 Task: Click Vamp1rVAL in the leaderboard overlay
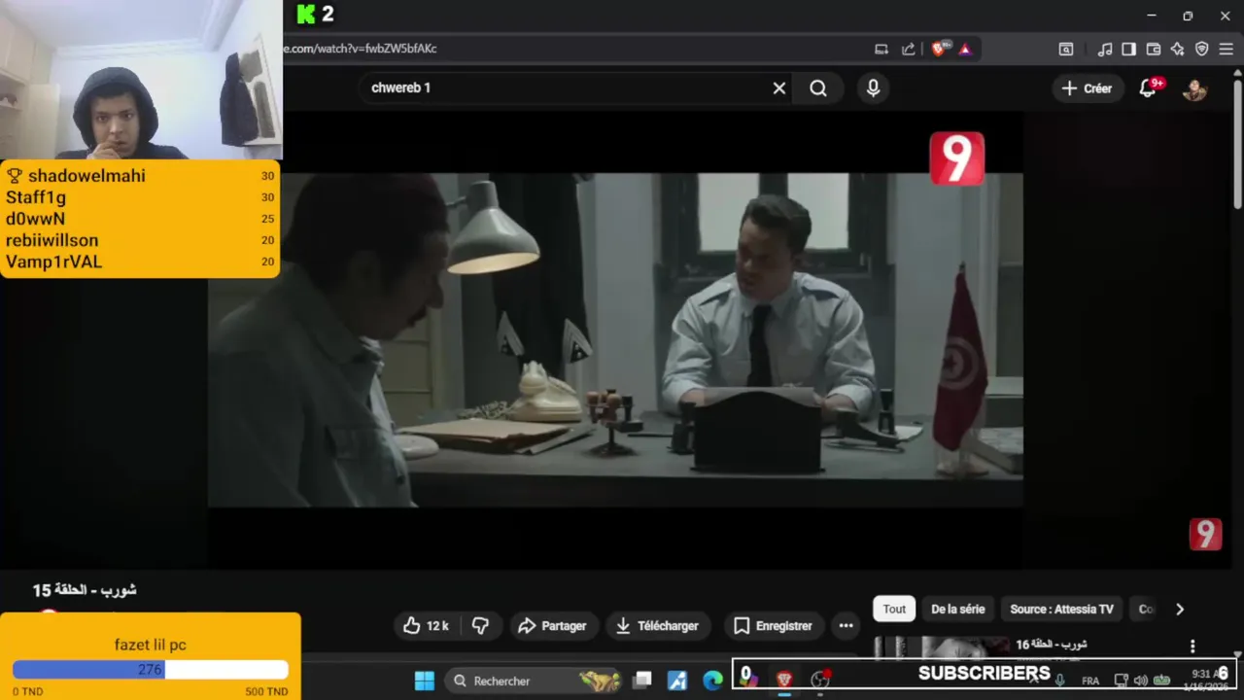tap(53, 262)
